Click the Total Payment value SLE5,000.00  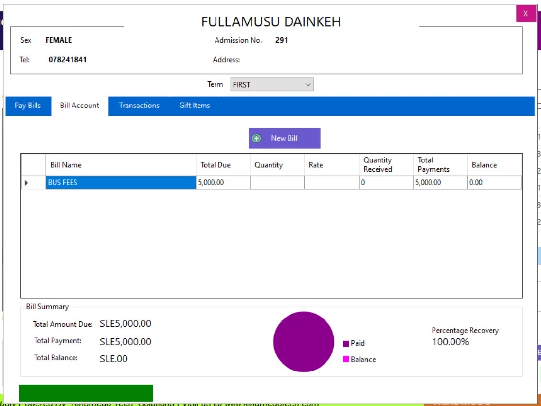click(x=126, y=342)
